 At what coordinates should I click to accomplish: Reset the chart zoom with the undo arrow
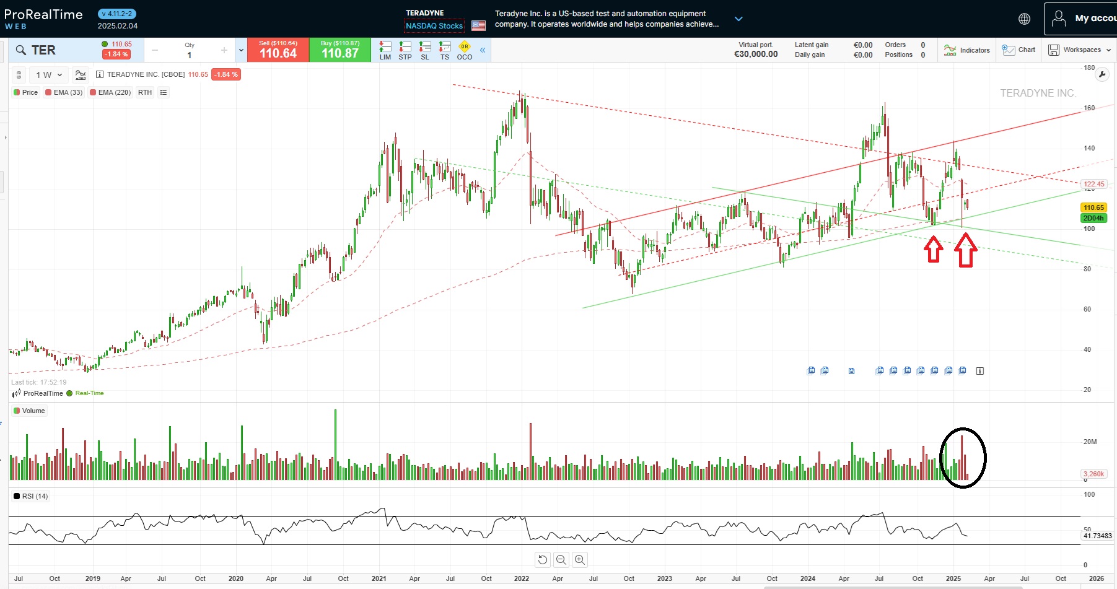[543, 560]
